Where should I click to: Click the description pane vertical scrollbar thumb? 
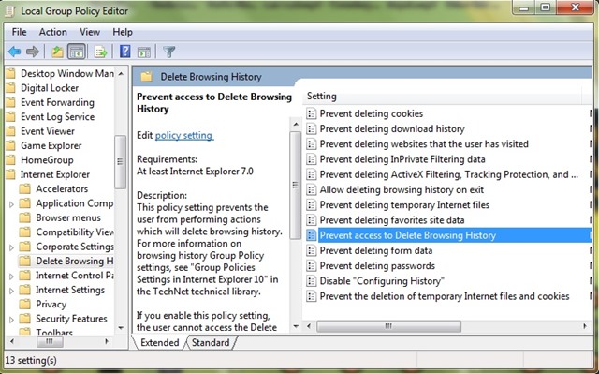296,186
